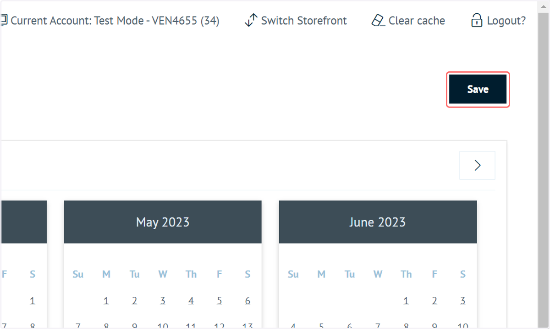
Task: Go to next months with chevron arrow
Action: pos(477,165)
